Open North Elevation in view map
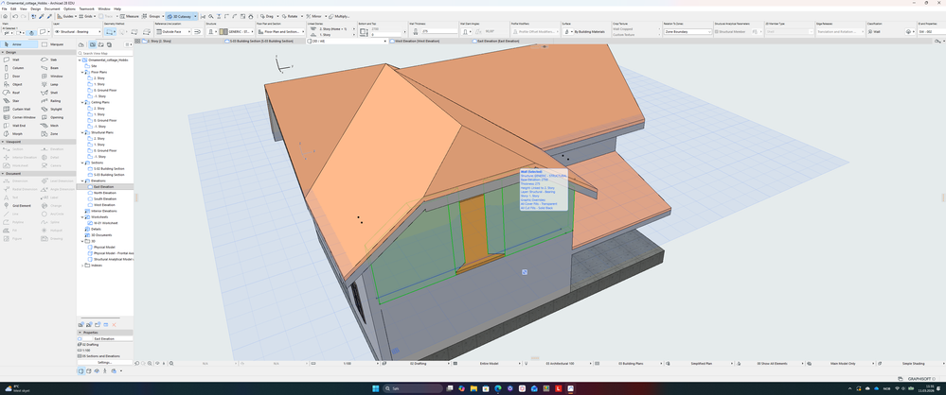This screenshot has width=946, height=395. coord(104,193)
